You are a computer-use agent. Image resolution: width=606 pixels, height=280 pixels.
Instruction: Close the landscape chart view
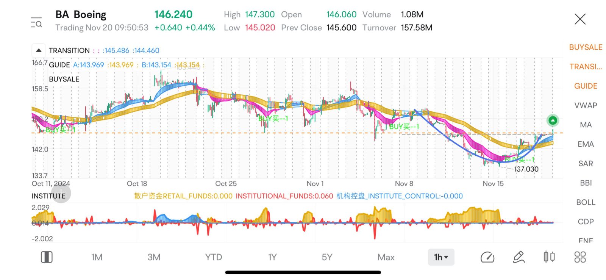coord(580,19)
